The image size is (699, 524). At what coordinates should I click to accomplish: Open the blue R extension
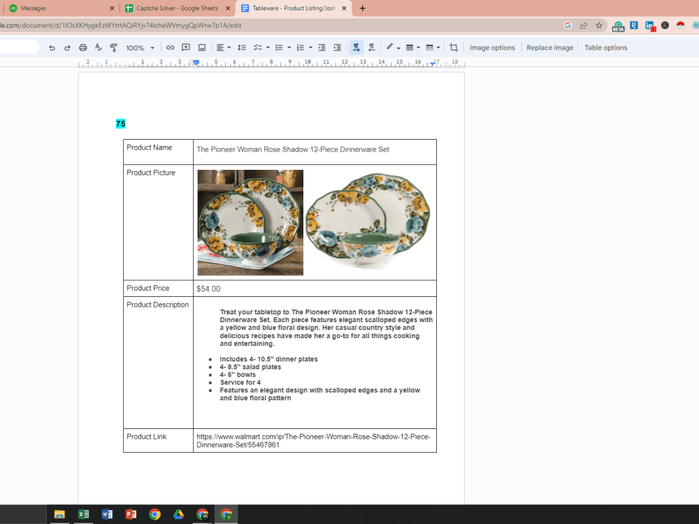tap(634, 25)
